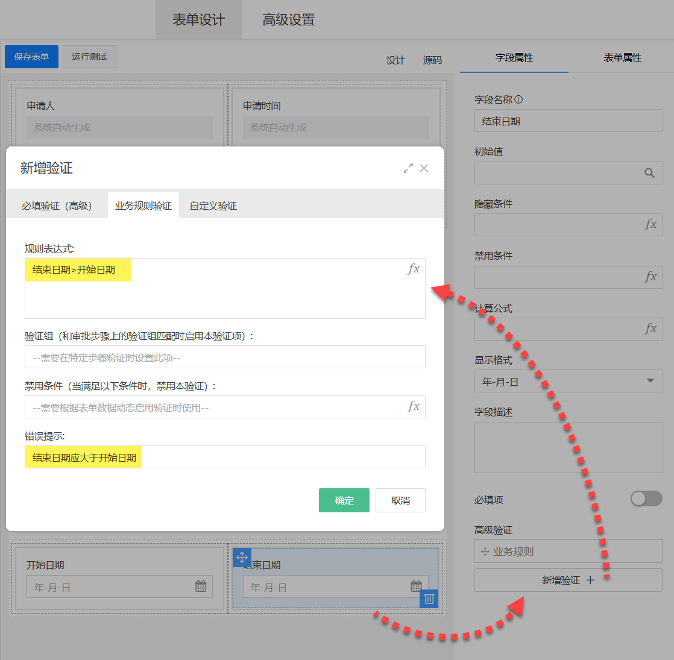Toggle the 必填项 switch
674x660 pixels.
646,499
